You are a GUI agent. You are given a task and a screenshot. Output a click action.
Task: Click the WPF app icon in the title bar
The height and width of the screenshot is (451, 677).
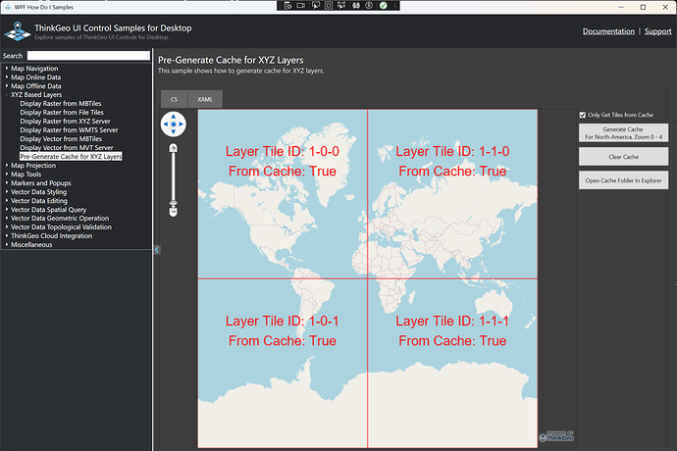[x=8, y=7]
